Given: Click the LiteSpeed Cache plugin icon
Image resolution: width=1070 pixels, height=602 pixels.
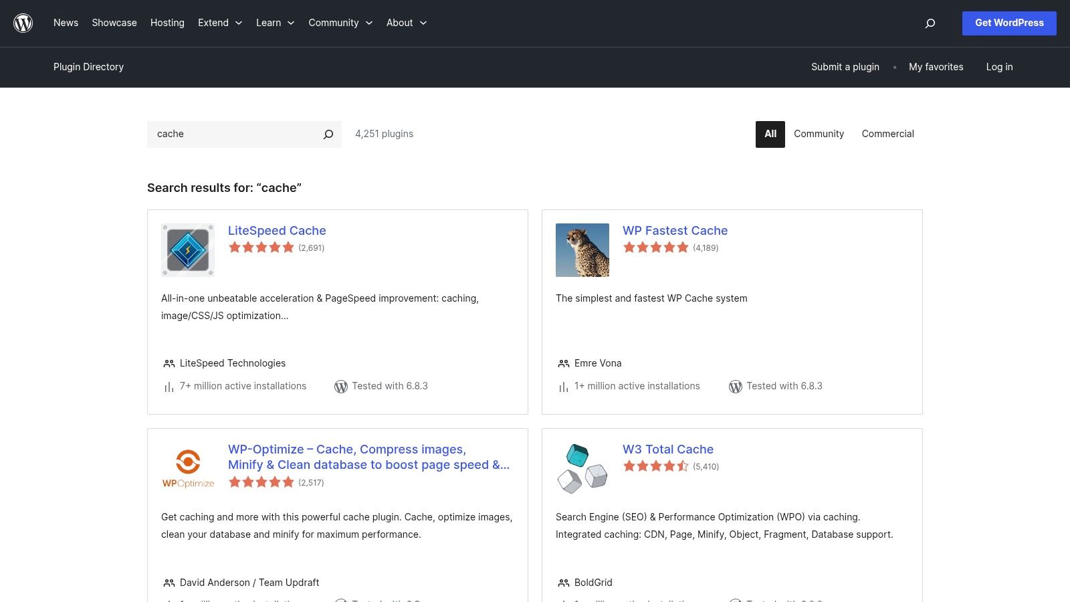Looking at the screenshot, I should [x=188, y=249].
